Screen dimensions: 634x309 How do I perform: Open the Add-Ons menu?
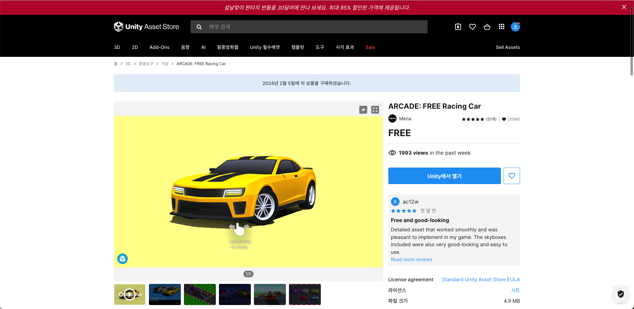pyautogui.click(x=159, y=47)
